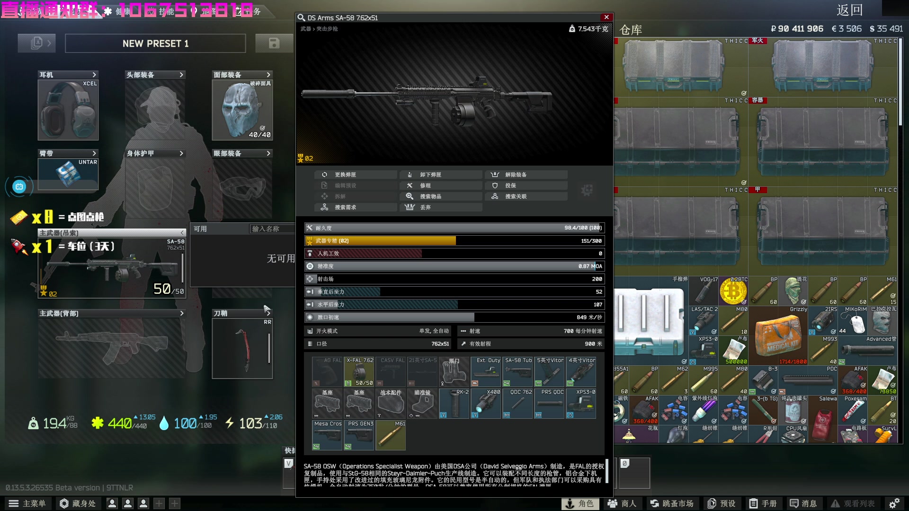Expand the 主武器(背部) slot list

181,313
